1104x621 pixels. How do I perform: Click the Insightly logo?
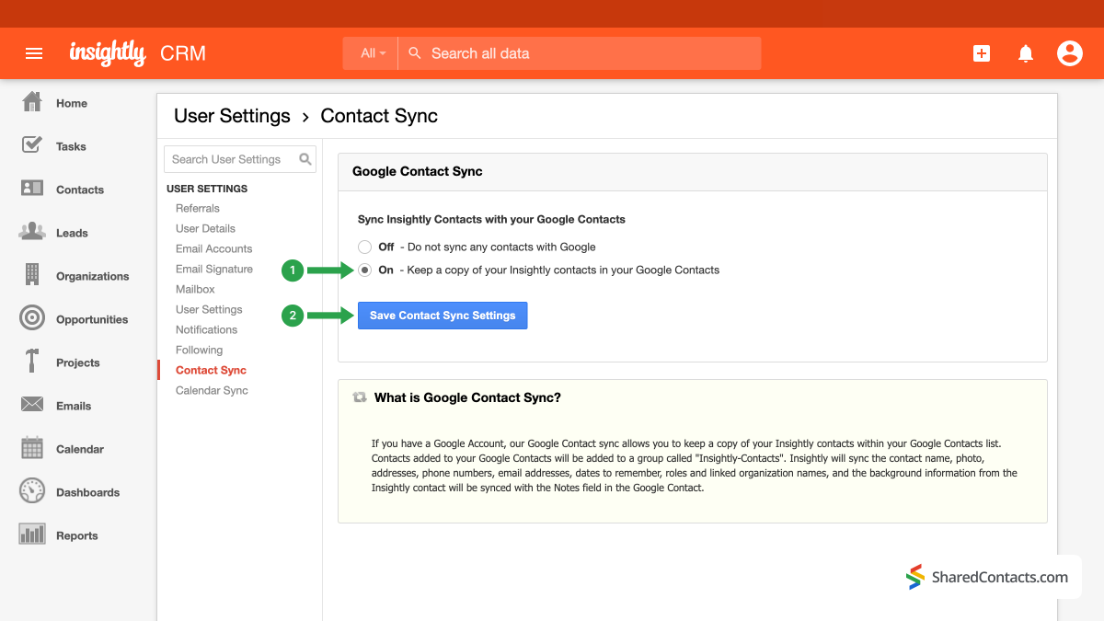[108, 52]
